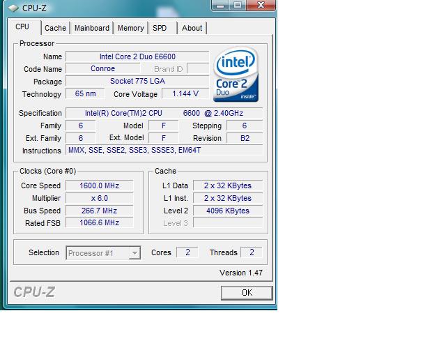Click the Level 2 value 4096 KBytes
The width and height of the screenshot is (446, 357).
(x=228, y=211)
